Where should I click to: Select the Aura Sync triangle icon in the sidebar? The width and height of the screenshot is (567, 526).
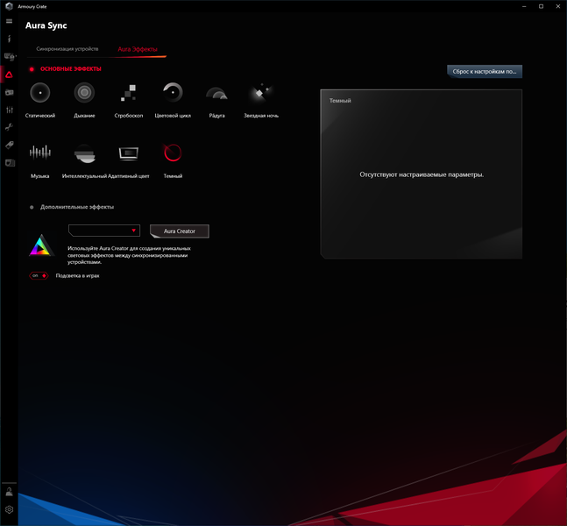pyautogui.click(x=9, y=75)
